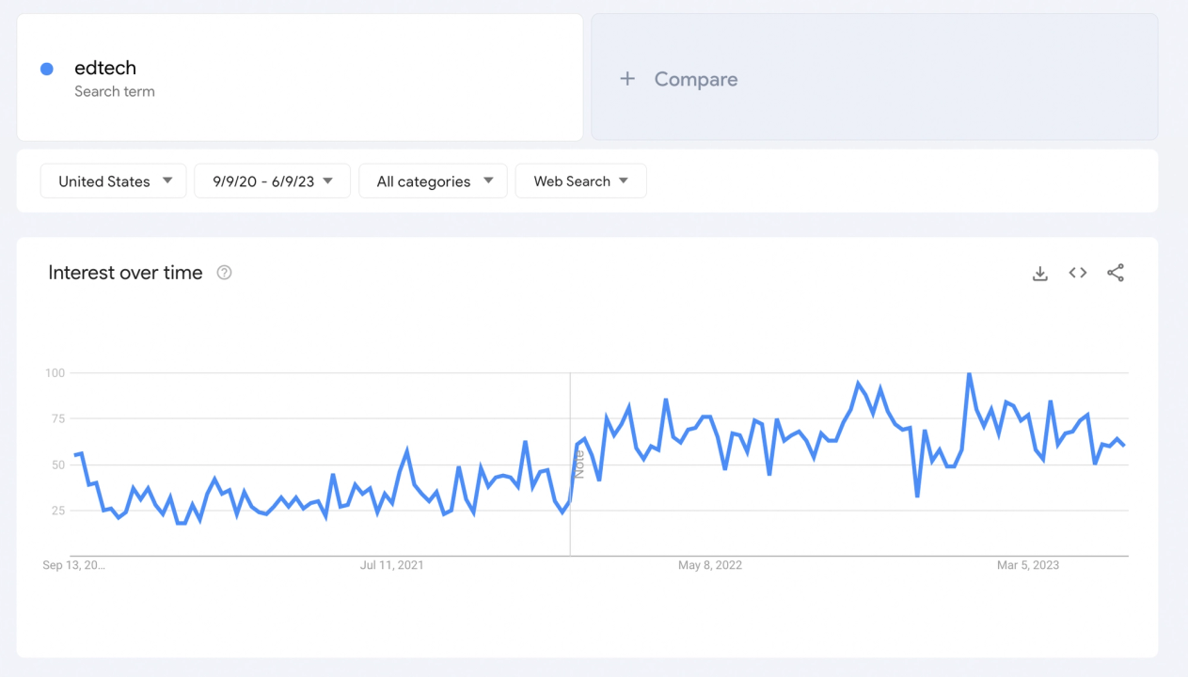Click the Mar 5, 2023 axis label
Screen dimensions: 1188x677
[1028, 565]
